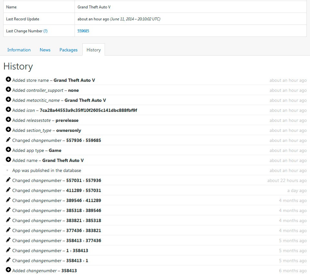Click plus icon beside Added app type

[x=8, y=150]
